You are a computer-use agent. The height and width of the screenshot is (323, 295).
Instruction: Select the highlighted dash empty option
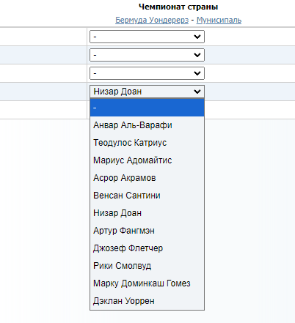click(147, 108)
